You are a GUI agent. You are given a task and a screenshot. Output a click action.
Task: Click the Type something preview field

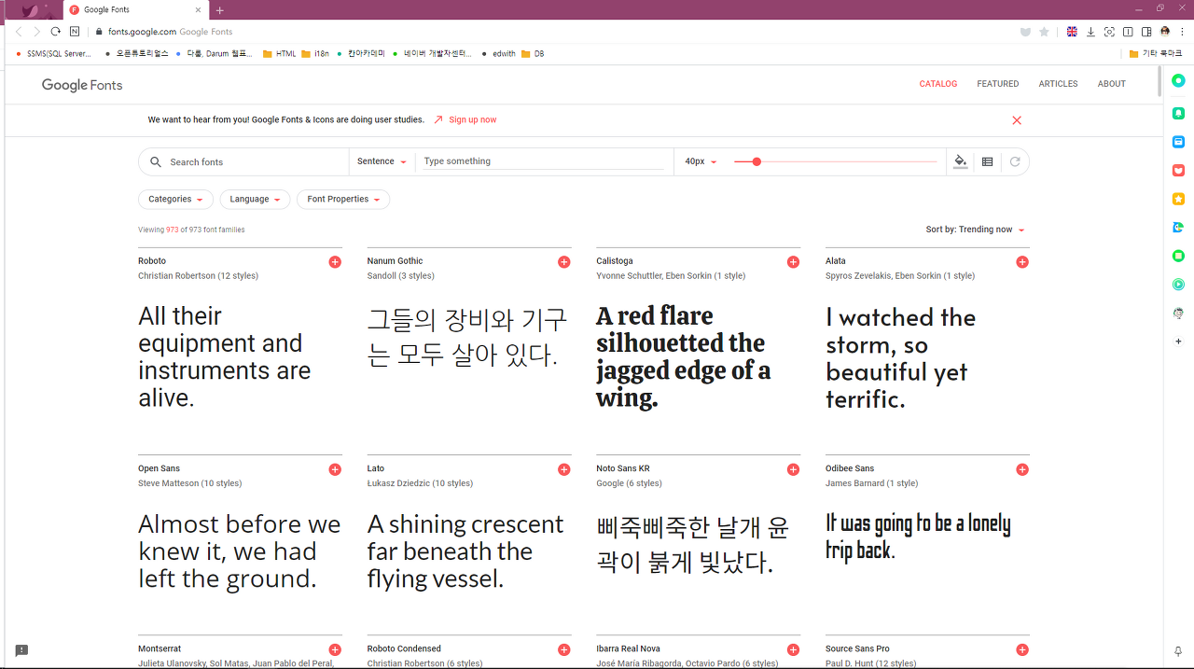pyautogui.click(x=544, y=161)
